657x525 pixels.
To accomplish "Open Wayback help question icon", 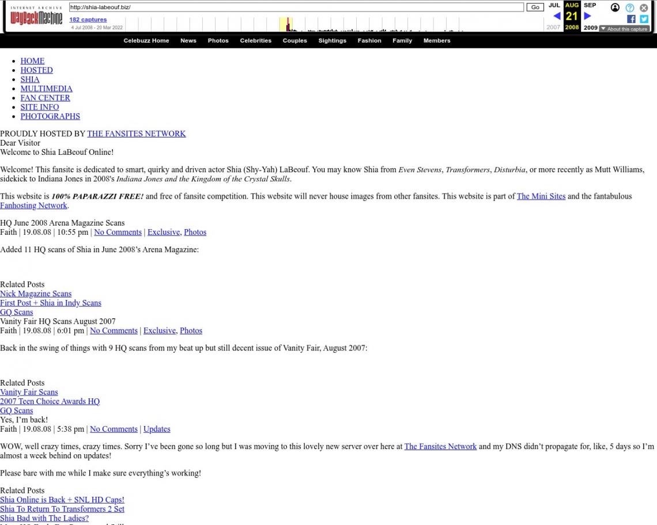I will pos(630,7).
